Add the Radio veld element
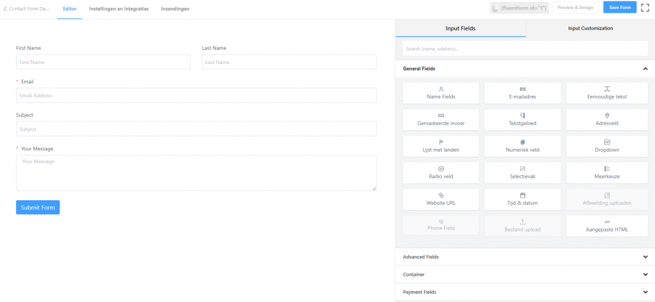 click(441, 173)
